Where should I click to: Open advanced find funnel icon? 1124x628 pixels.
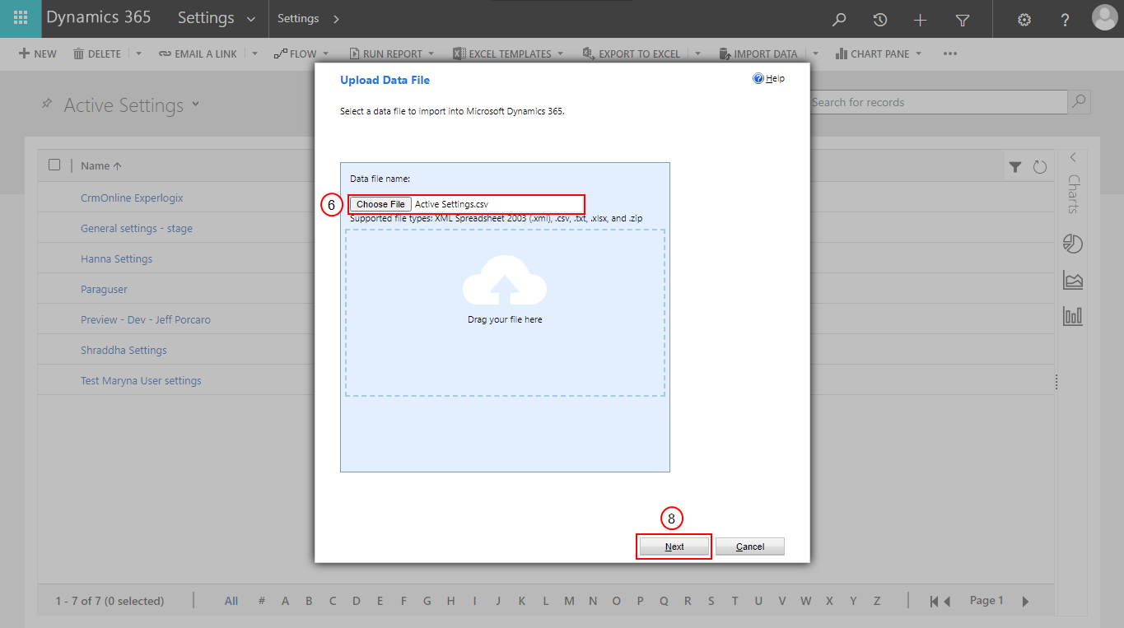tap(962, 20)
